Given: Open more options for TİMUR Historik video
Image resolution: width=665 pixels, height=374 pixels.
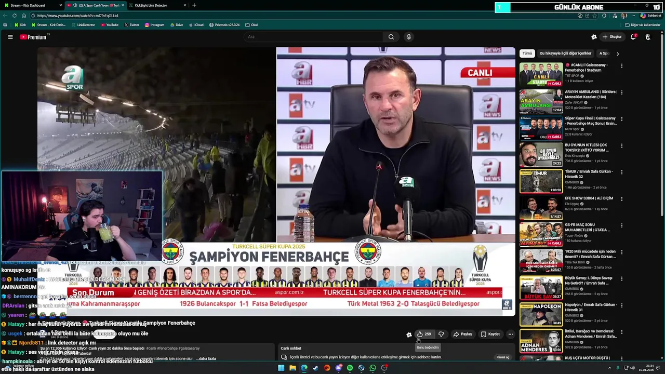Looking at the screenshot, I should point(621,172).
